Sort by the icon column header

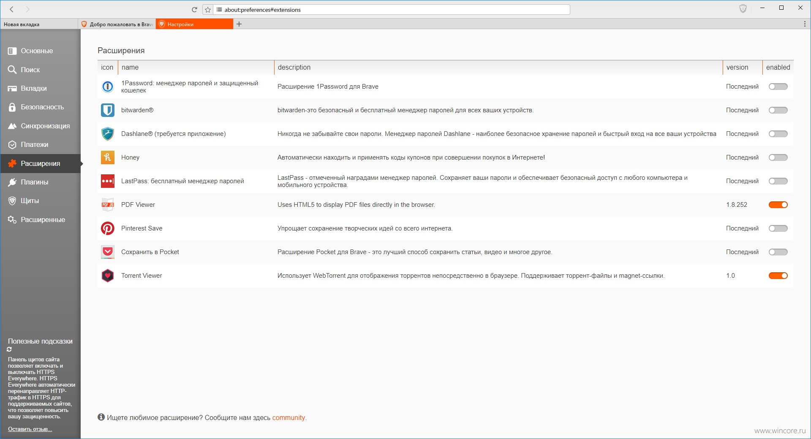point(107,68)
